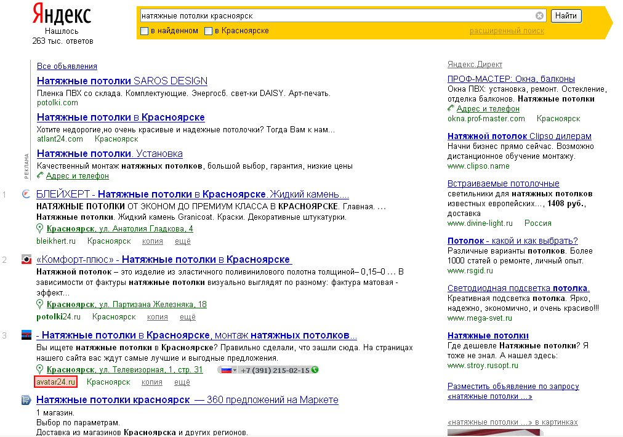The height and width of the screenshot is (437, 623).
Task: Click the map pin beside ул. Анатолия Гладкова, 4
Action: (40, 229)
